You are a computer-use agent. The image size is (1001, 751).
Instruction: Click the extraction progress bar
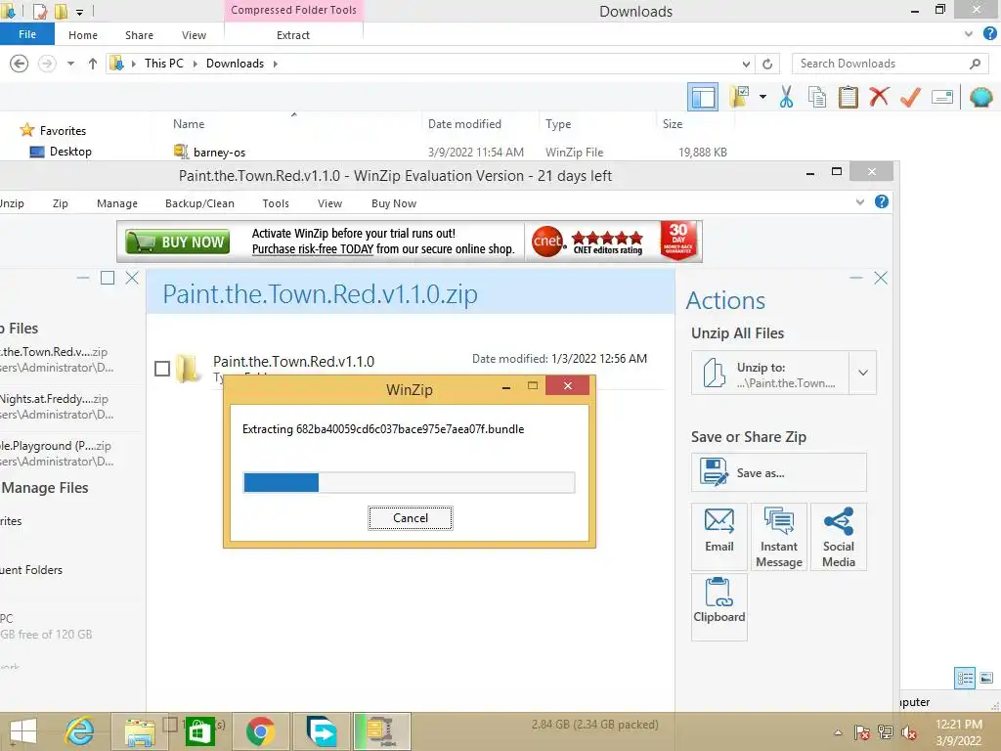tap(409, 482)
